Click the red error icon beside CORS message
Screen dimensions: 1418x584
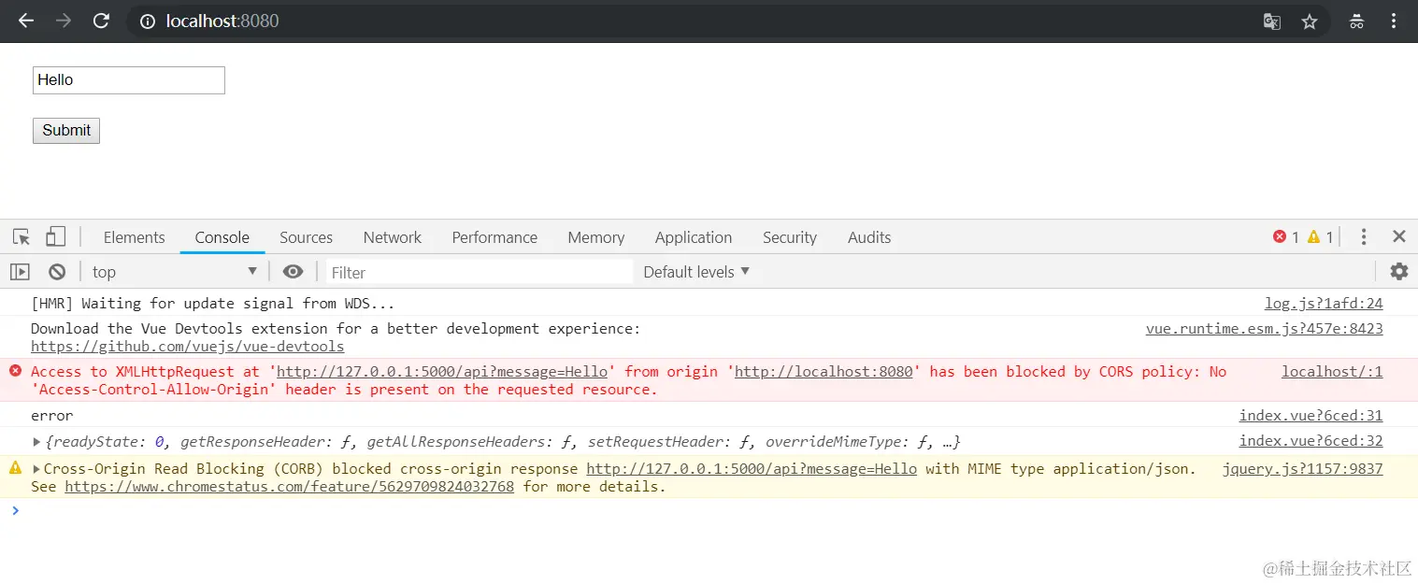[x=15, y=371]
